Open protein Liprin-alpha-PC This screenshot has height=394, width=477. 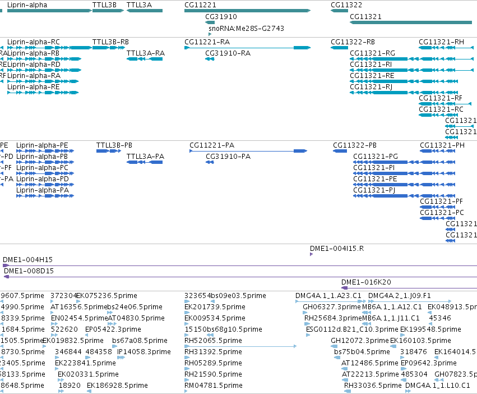pos(45,173)
